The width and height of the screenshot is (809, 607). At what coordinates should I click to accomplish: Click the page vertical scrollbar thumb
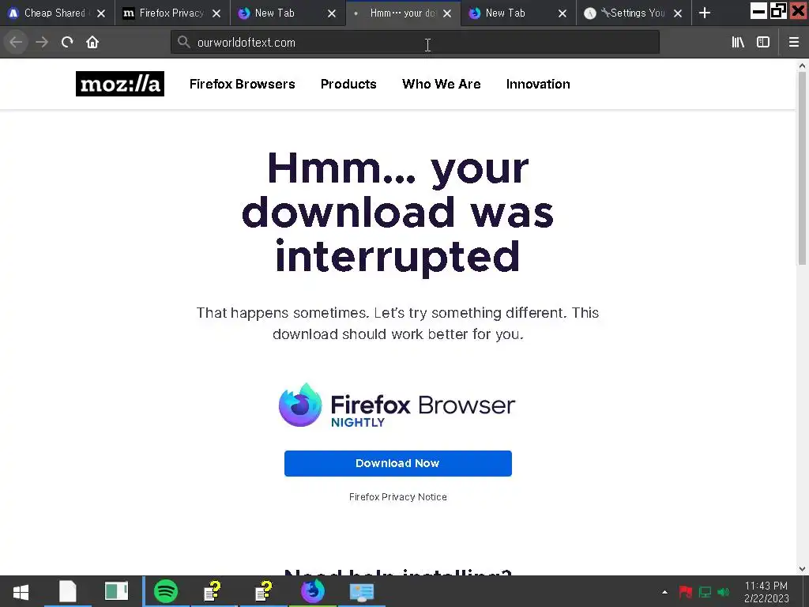(803, 168)
